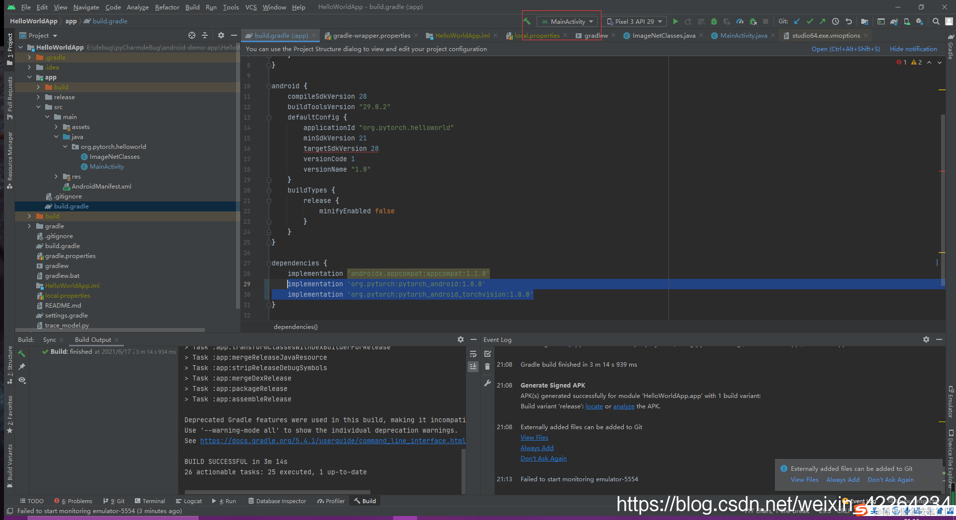The height and width of the screenshot is (520, 956).
Task: Open Event Log wrench settings icon
Action: pos(487,383)
